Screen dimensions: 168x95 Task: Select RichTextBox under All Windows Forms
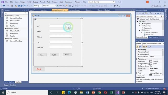pos(14,23)
